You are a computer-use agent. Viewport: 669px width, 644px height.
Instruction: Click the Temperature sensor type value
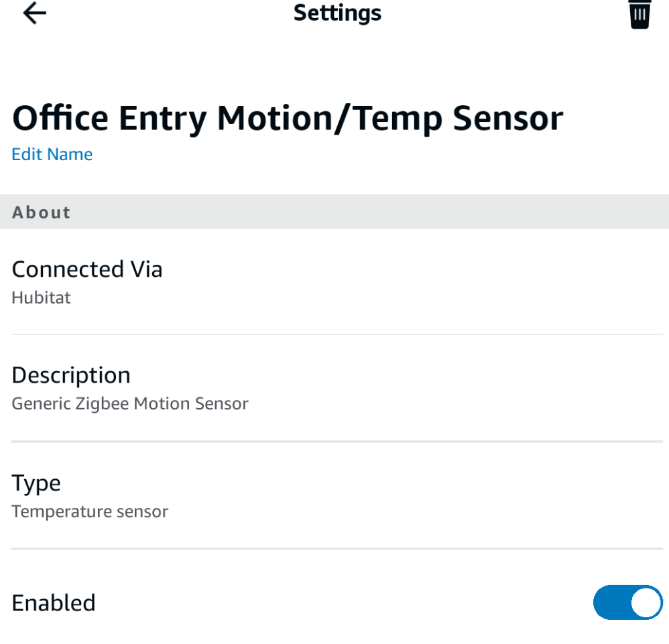click(90, 512)
